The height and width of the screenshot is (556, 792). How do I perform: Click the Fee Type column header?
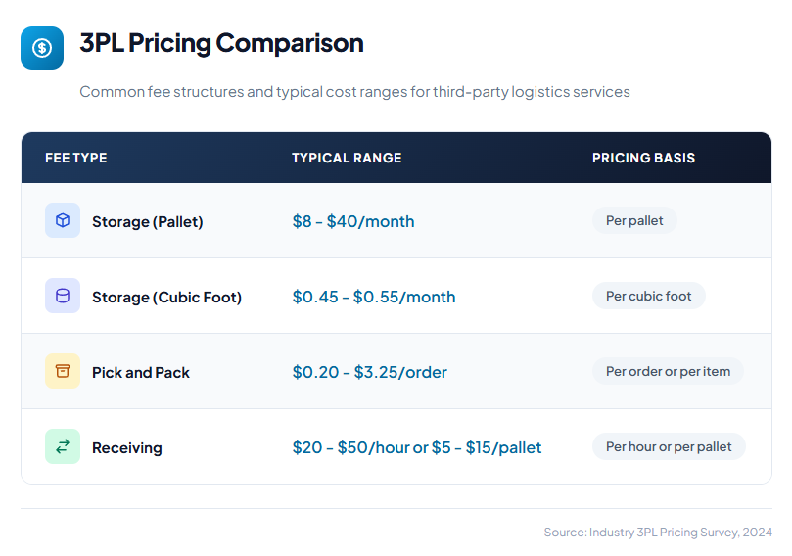coord(76,158)
